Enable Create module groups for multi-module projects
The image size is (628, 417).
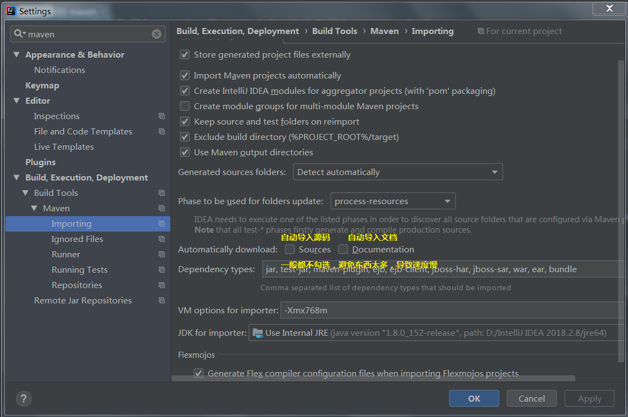pyautogui.click(x=185, y=106)
